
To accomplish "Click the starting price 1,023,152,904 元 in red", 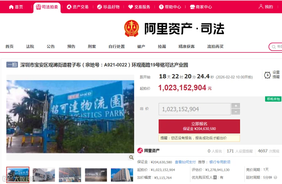I will pos(185,88).
